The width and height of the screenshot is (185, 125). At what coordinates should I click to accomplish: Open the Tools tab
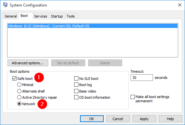pos(71,16)
